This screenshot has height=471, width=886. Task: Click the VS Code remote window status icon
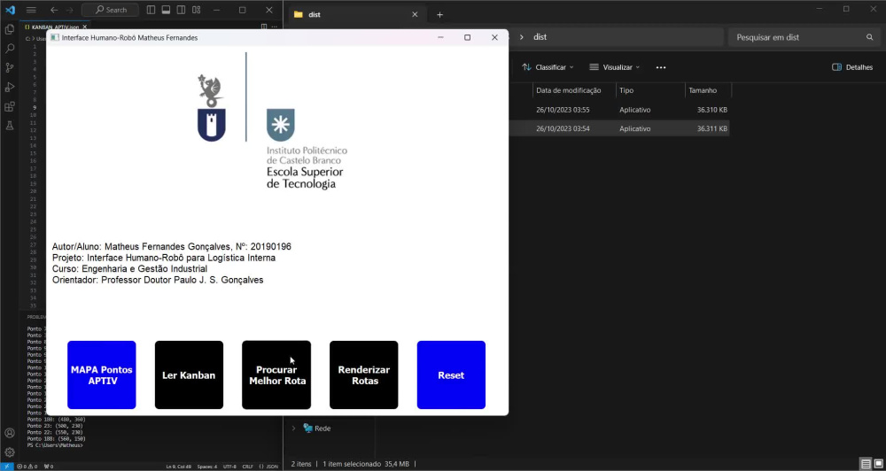[x=6, y=467]
